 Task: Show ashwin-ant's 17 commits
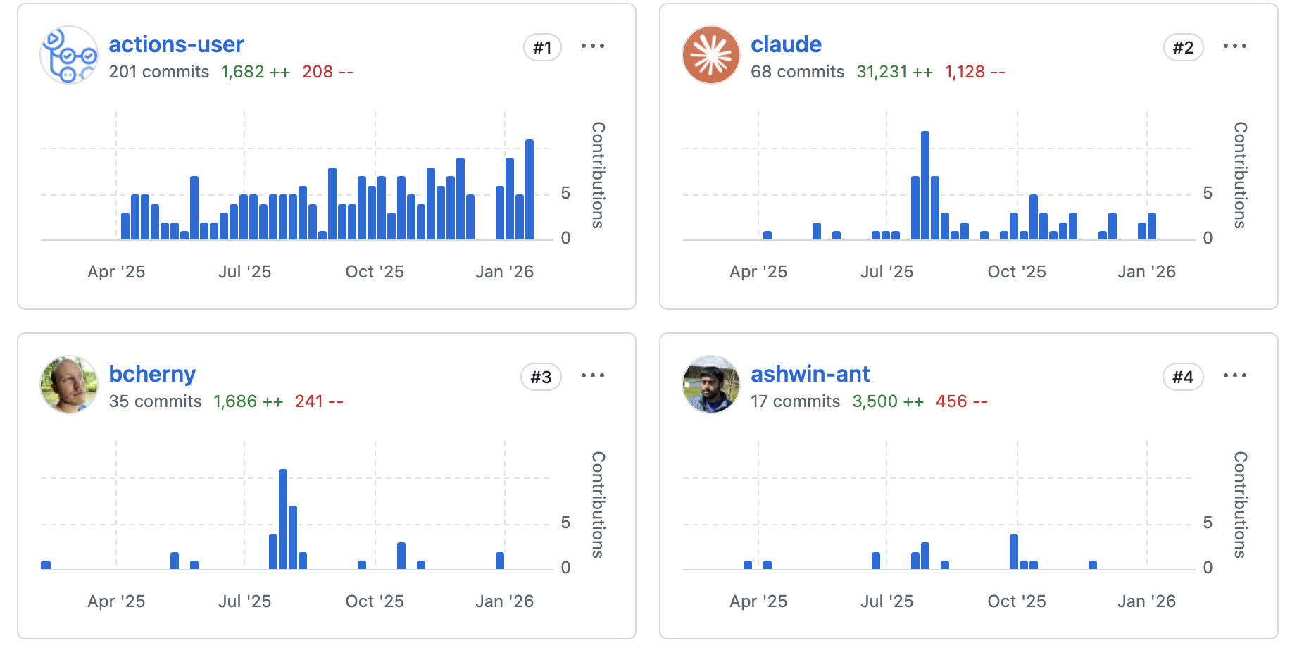795,401
